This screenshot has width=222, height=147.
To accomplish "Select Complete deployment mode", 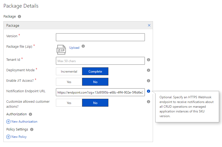I will click(95, 71).
